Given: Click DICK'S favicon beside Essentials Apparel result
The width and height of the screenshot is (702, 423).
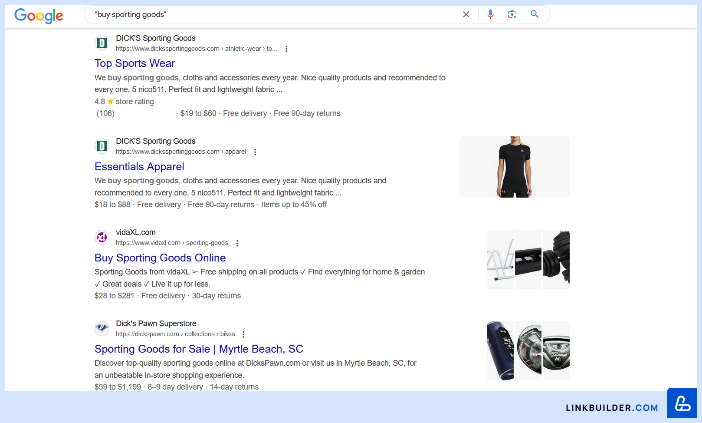Looking at the screenshot, I should [102, 146].
